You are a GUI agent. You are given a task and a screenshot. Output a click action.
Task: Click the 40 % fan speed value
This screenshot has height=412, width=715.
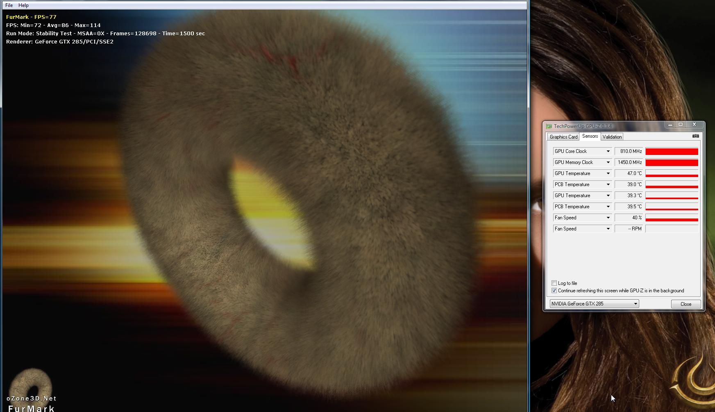[629, 218]
